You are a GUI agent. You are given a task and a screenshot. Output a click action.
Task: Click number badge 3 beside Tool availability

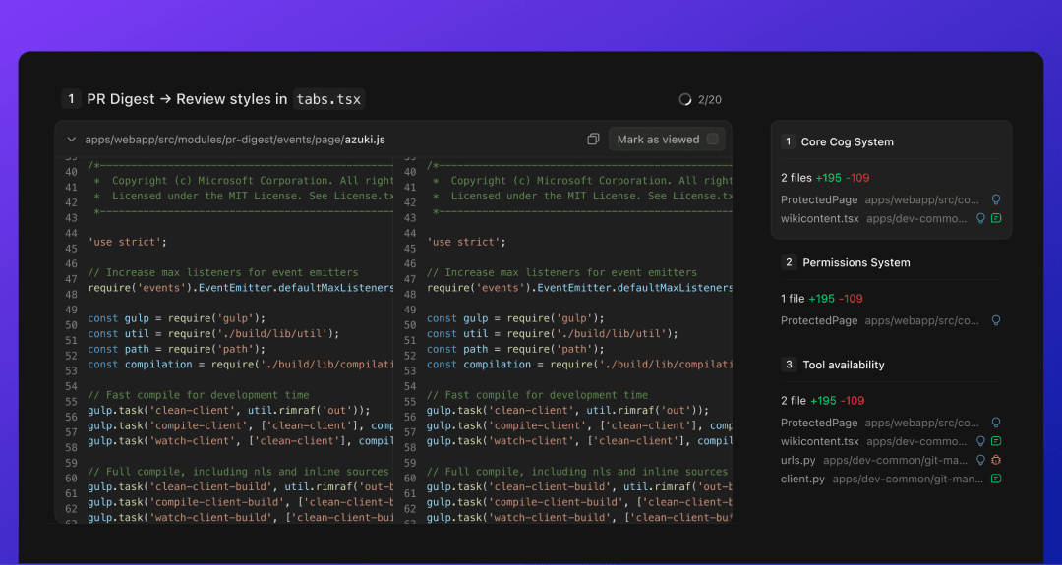point(789,365)
